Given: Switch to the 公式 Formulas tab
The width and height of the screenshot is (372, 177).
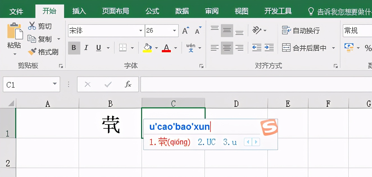Looking at the screenshot, I should click(152, 11).
